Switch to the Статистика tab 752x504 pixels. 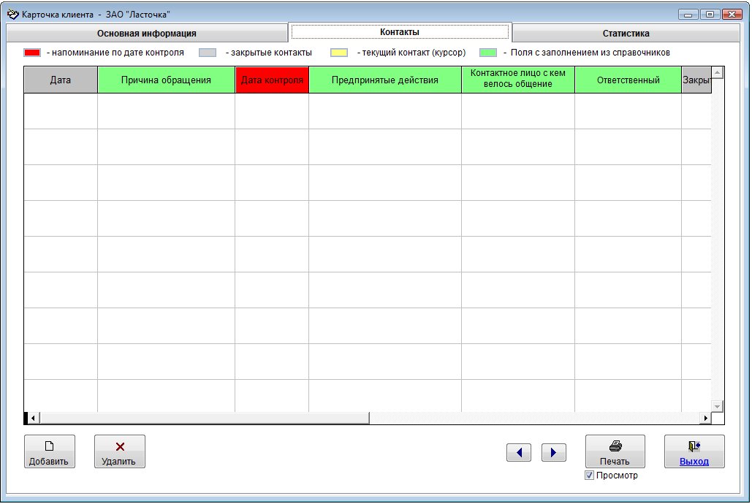tap(626, 33)
